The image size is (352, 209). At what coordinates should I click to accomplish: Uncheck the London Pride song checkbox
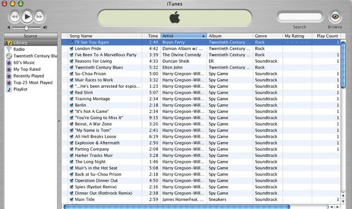pyautogui.click(x=71, y=48)
